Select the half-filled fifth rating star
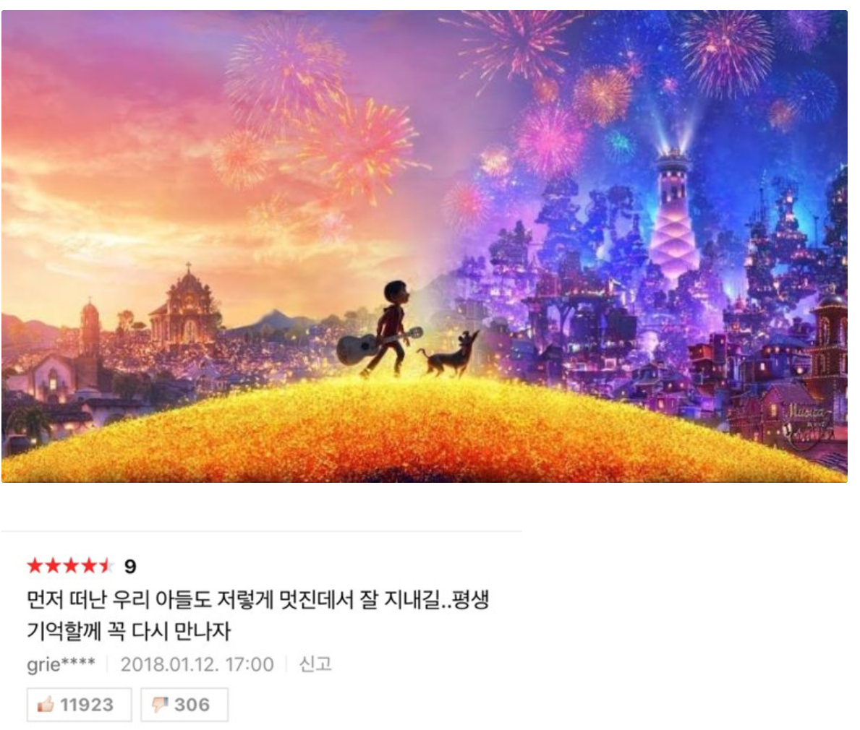Viewport: 860px width, 730px height. 106,566
